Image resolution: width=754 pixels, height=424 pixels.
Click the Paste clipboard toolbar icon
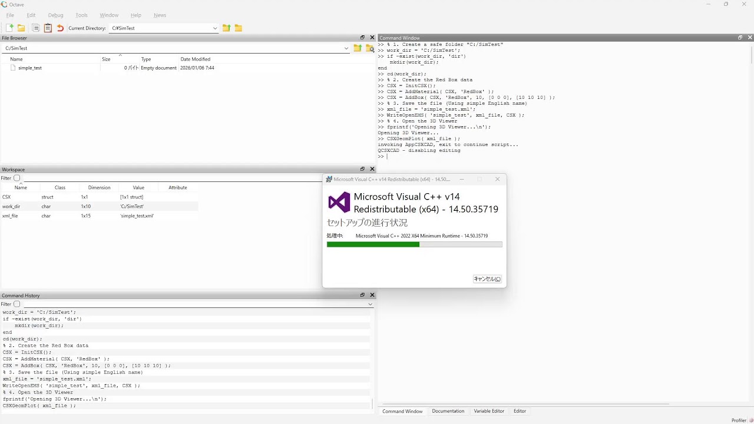click(48, 28)
